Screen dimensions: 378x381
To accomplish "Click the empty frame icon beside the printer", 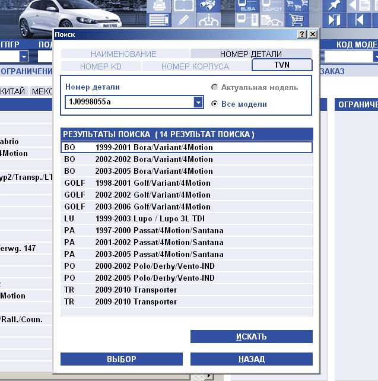I will pos(183,5).
